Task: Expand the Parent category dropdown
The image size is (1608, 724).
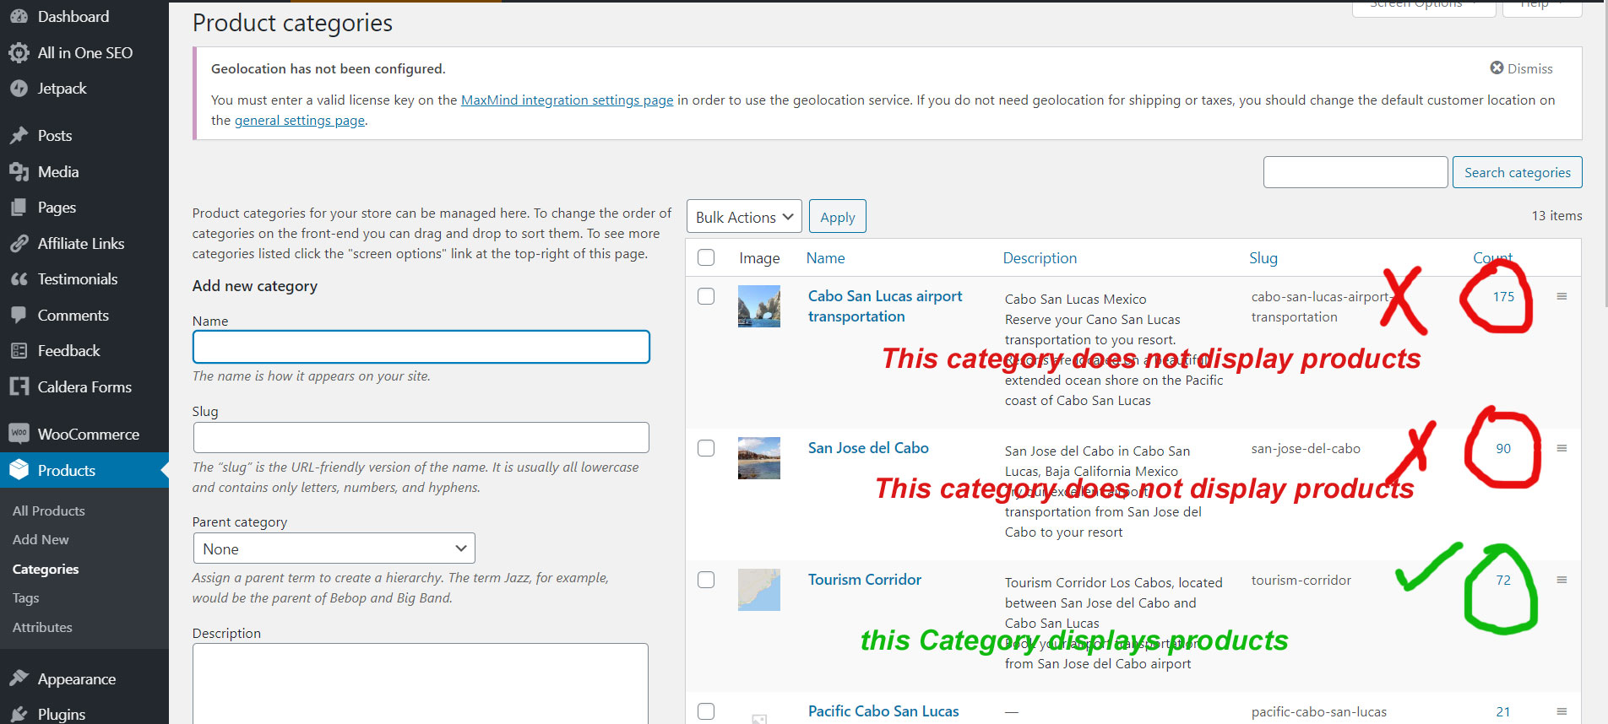Action: [x=334, y=548]
